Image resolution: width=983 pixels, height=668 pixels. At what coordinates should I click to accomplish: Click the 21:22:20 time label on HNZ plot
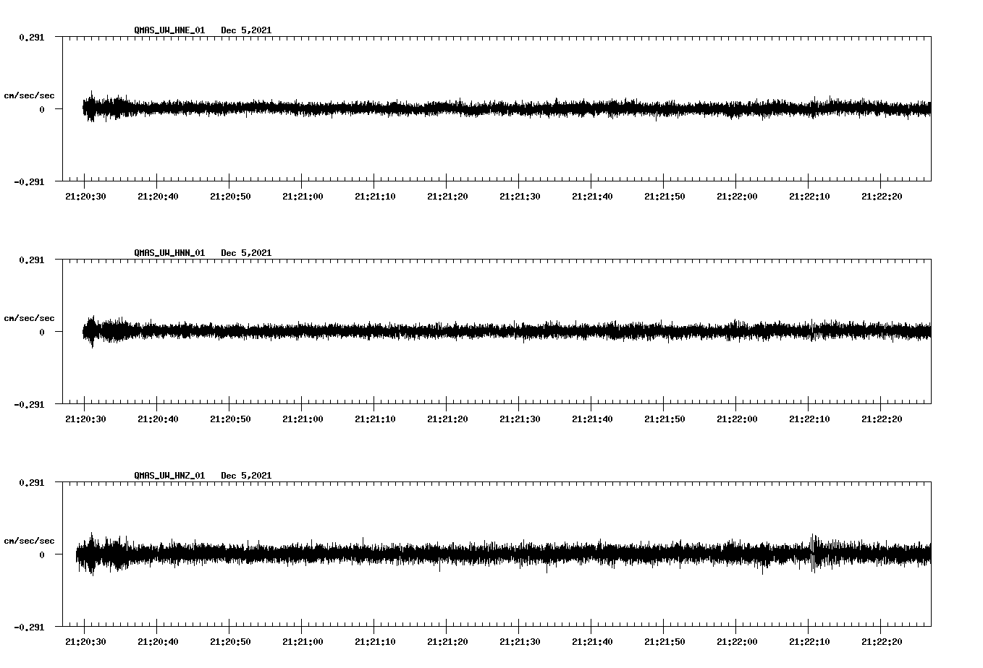click(x=882, y=642)
